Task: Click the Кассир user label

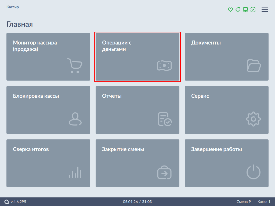Action: [x=13, y=7]
